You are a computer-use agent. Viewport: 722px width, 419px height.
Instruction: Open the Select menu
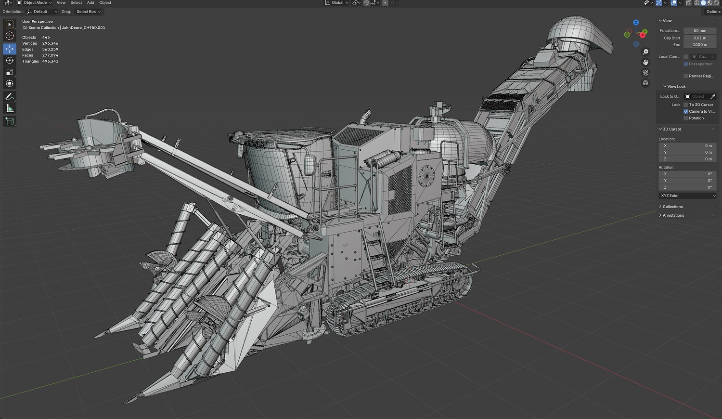(x=76, y=3)
